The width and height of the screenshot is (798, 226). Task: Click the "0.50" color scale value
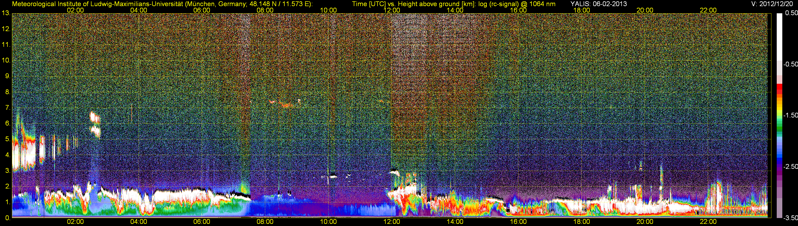[x=791, y=13]
